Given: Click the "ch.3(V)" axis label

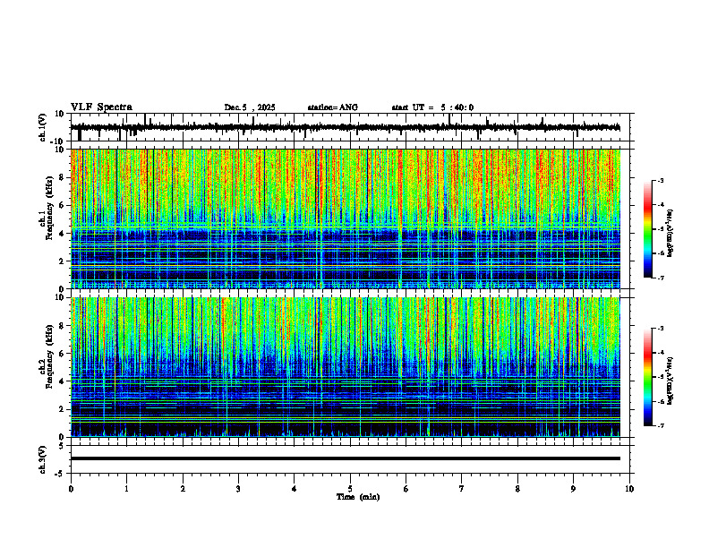Looking at the screenshot, I should coord(43,459).
